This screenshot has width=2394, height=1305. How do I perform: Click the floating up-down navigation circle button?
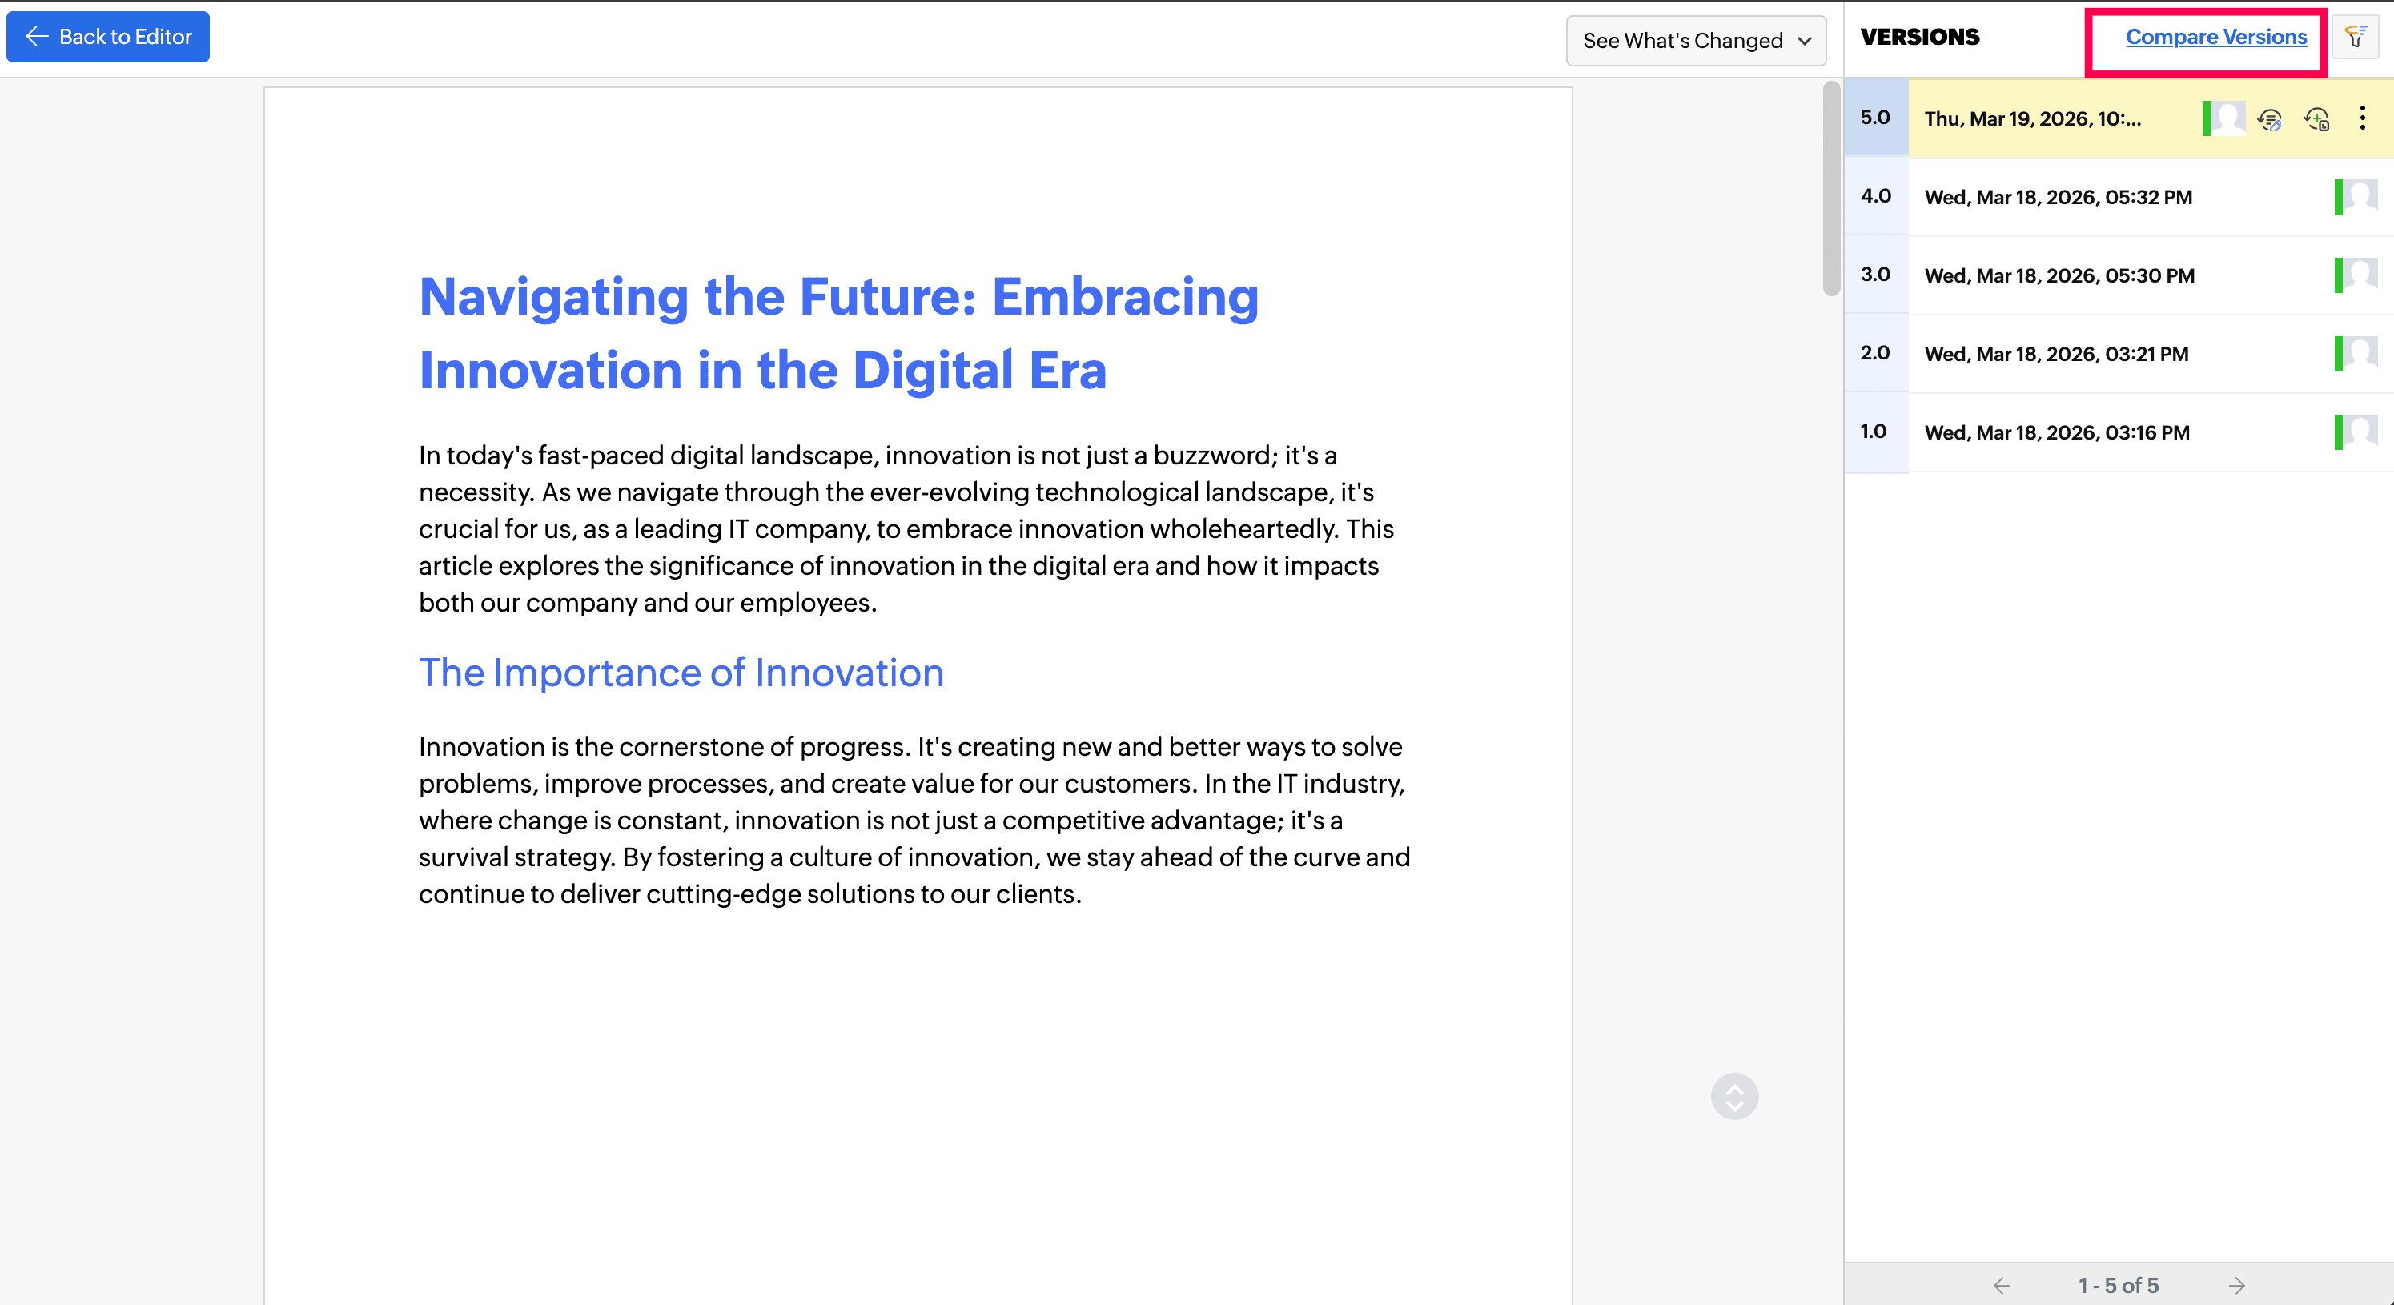pos(1734,1097)
